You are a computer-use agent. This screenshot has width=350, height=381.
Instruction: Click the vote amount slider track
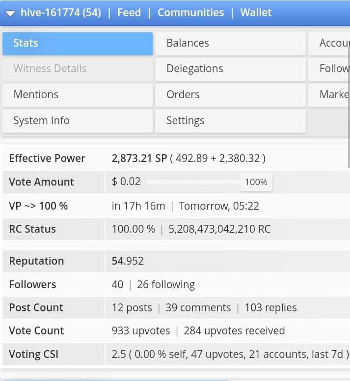point(193,182)
